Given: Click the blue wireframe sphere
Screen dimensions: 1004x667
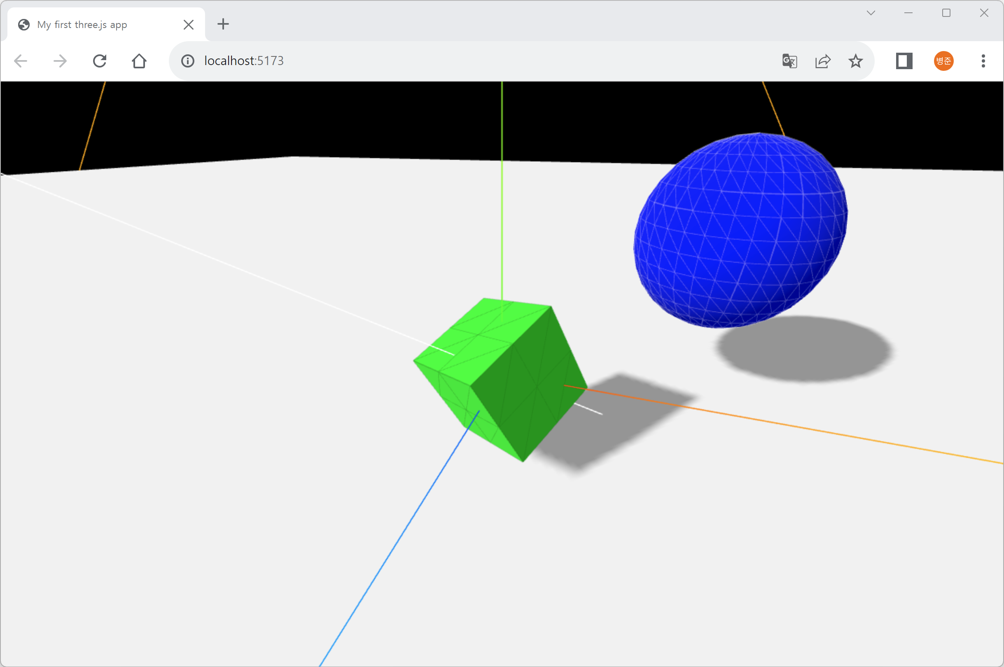Looking at the screenshot, I should pyautogui.click(x=740, y=230).
